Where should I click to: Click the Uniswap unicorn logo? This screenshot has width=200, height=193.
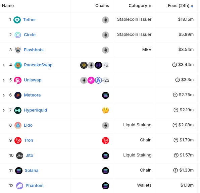coord(18,80)
